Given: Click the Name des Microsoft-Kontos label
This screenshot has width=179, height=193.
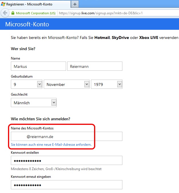Looking at the screenshot, I should point(32,128).
